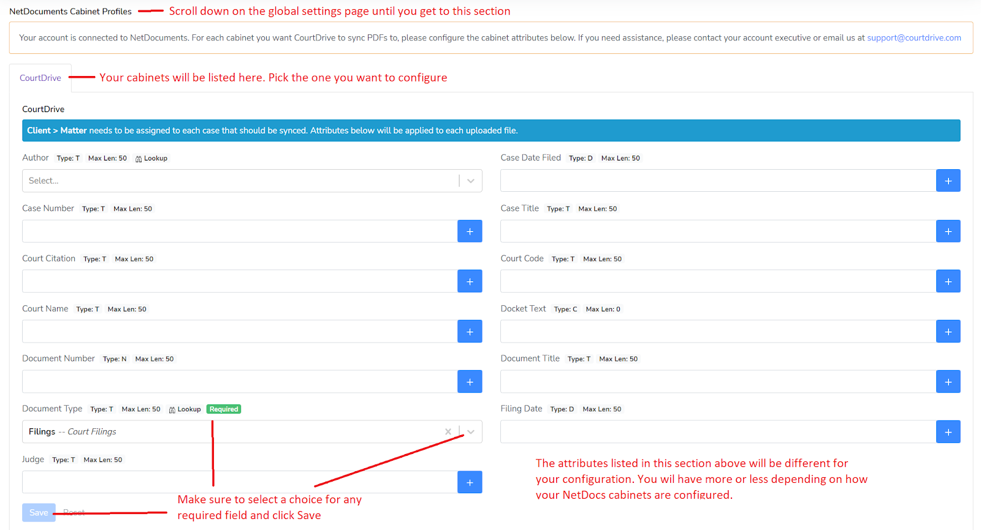Click the plus button for Case Number
Viewport: 981px width, 530px height.
coord(470,231)
